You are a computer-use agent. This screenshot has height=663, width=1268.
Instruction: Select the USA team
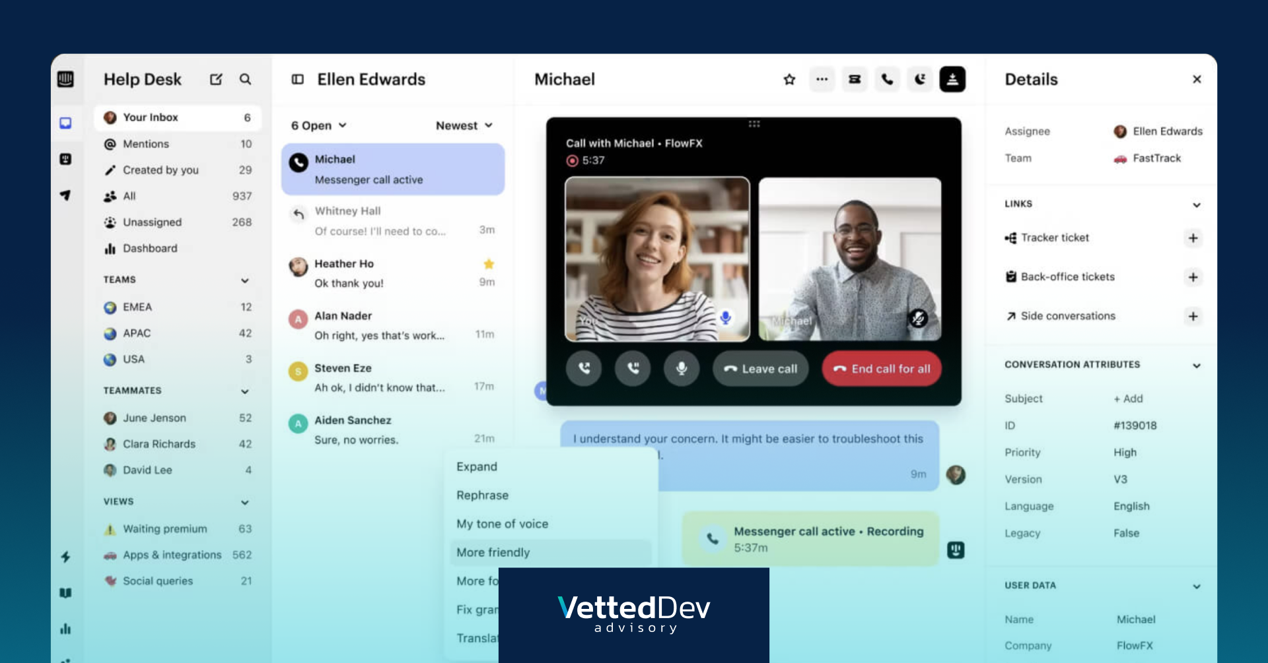click(178, 359)
